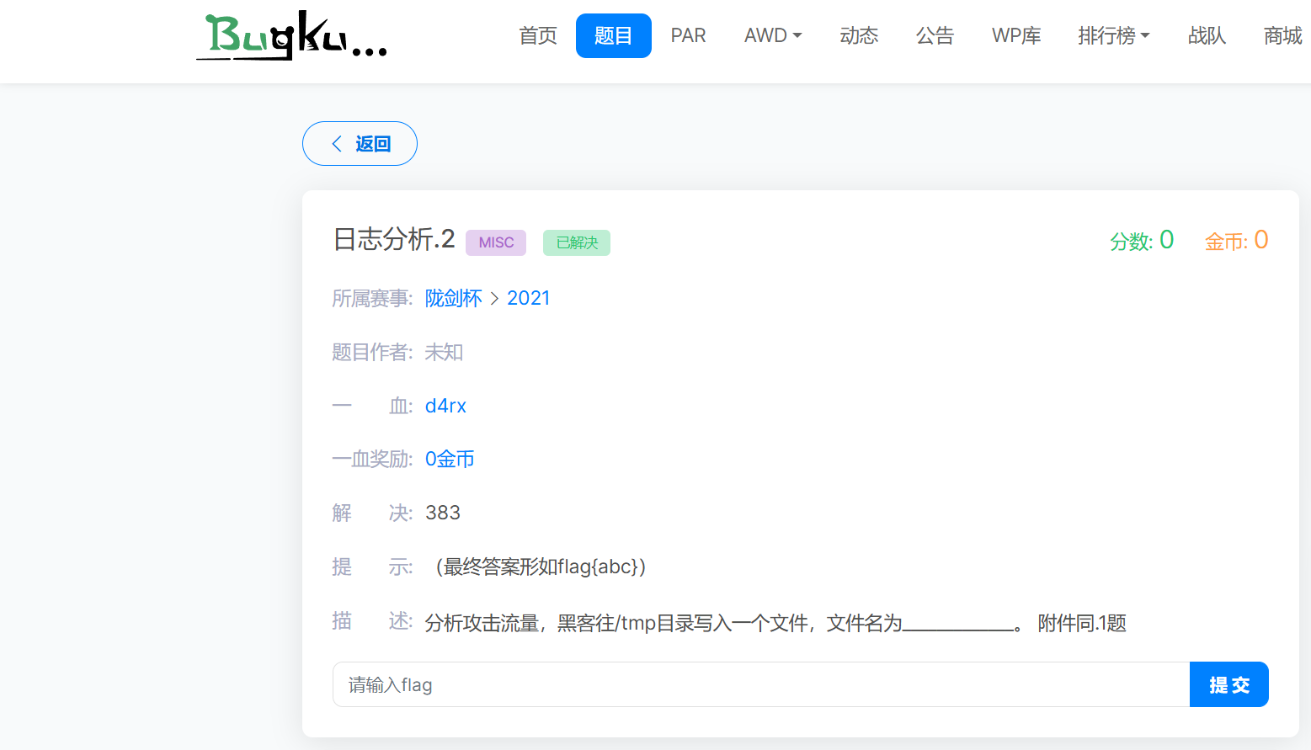This screenshot has height=750, width=1311.
Task: Expand the AWD dropdown menu
Action: [x=773, y=35]
